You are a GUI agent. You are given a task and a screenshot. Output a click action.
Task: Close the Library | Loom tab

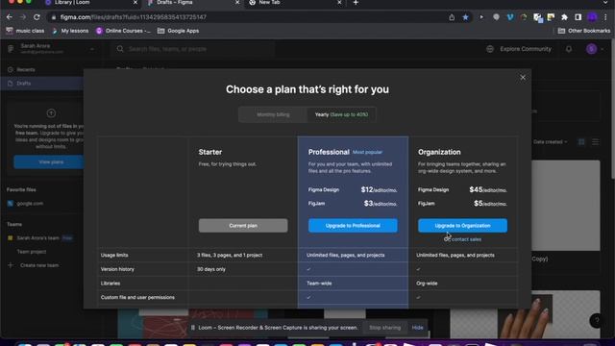pyautogui.click(x=135, y=3)
